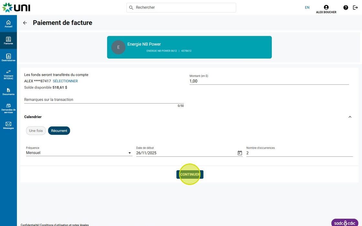Open the help question mark icon
The width and height of the screenshot is (362, 226).
pos(346,8)
